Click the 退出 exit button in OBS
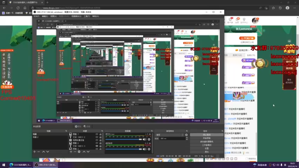 pyautogui.click(x=207, y=152)
